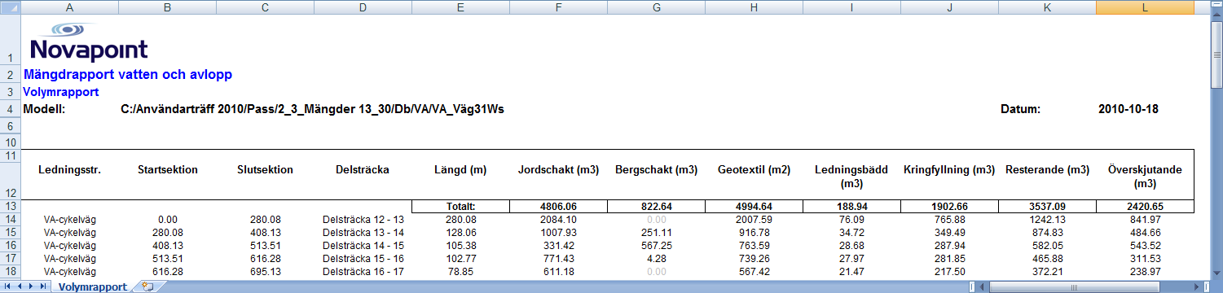This screenshot has width=1223, height=293.
Task: Click the 'Datum:' label cell
Action: click(x=1021, y=109)
